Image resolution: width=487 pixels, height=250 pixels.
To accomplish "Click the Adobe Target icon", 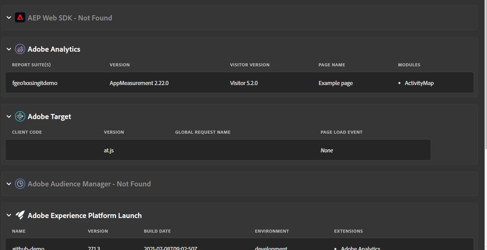I will 20,116.
